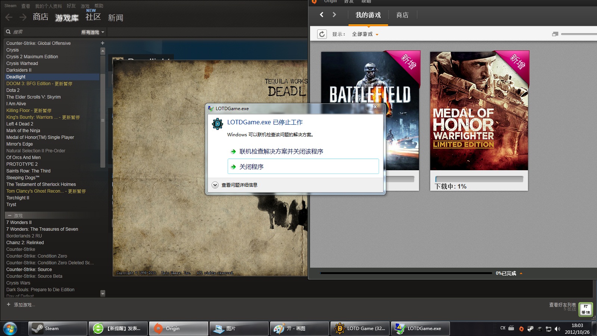The image size is (597, 336).
Task: Click Origin back chevron
Action: click(x=322, y=15)
